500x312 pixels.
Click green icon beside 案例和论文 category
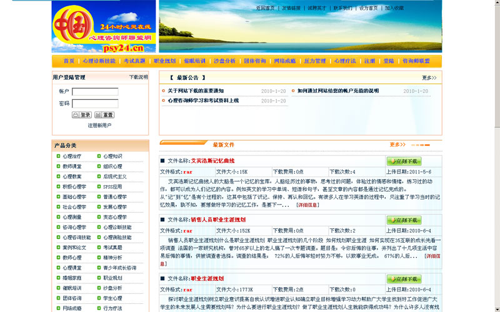coord(59,248)
